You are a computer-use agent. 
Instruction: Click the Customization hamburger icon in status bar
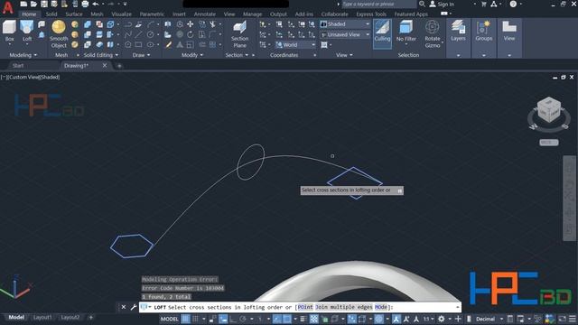573,319
